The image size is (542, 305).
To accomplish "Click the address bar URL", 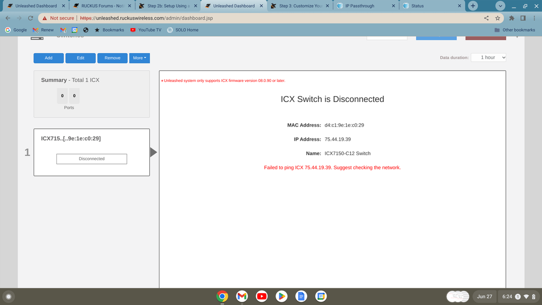I will (x=146, y=18).
